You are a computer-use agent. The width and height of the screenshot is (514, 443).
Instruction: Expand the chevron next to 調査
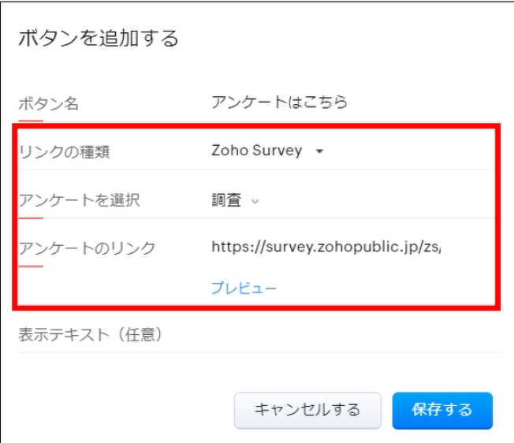pos(255,201)
